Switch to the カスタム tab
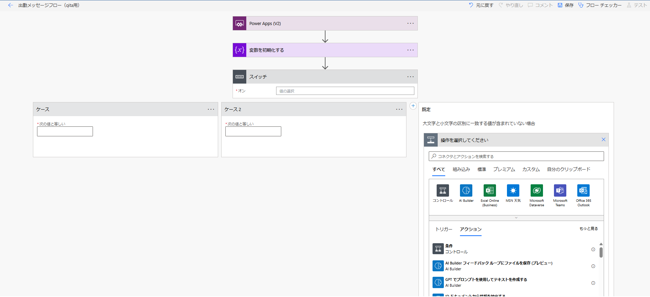Viewport: 650px width, 297px height. click(531, 169)
